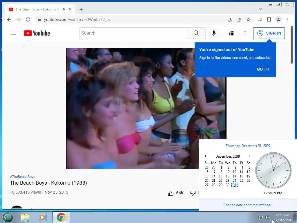Click the magnifier search button
The image size is (297, 223).
point(196,33)
